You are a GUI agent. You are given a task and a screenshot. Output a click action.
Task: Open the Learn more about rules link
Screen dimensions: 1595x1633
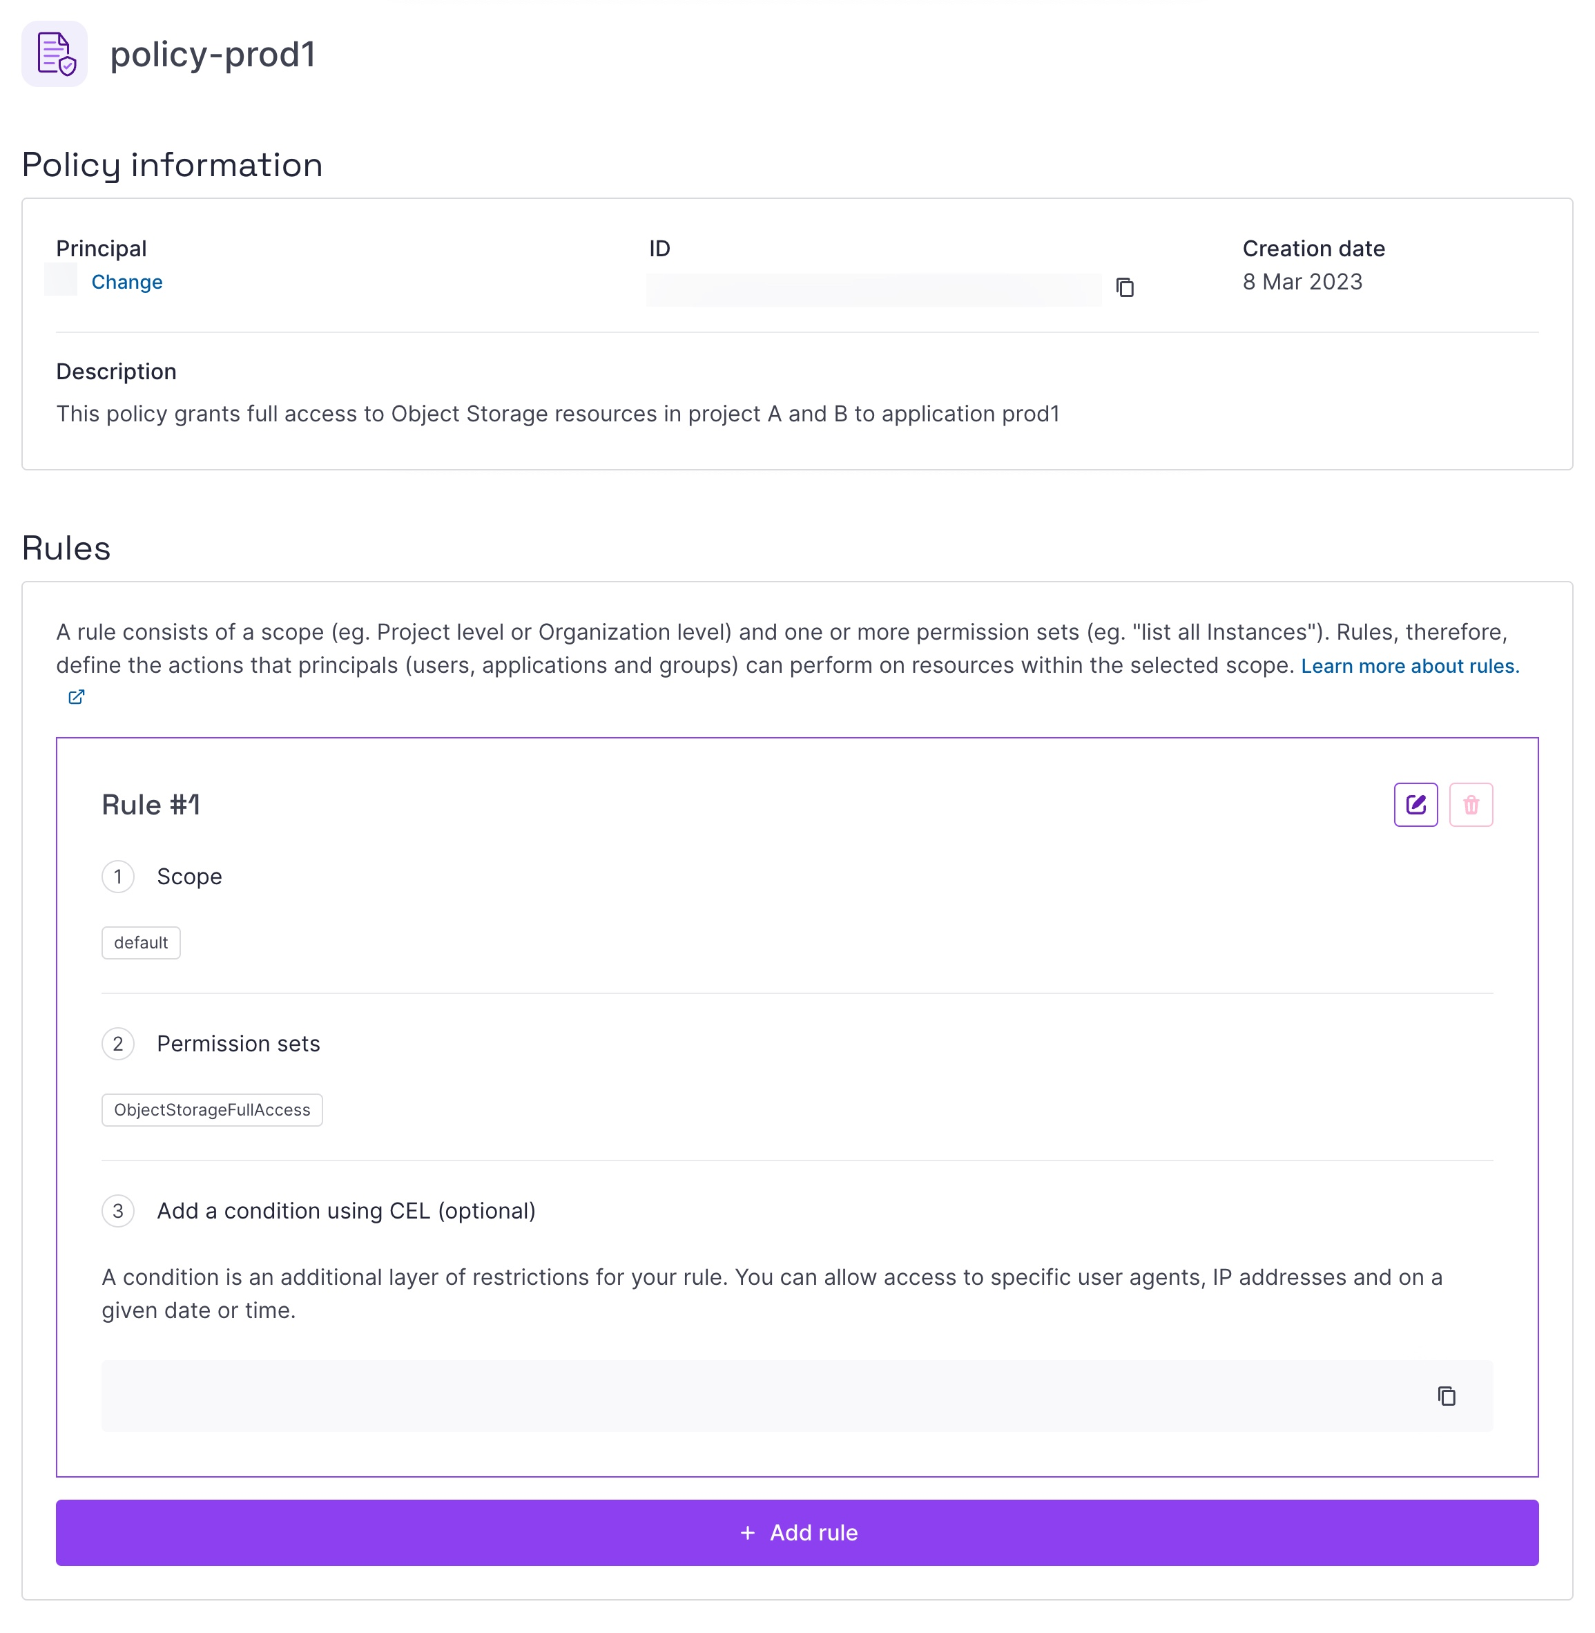coord(1409,666)
